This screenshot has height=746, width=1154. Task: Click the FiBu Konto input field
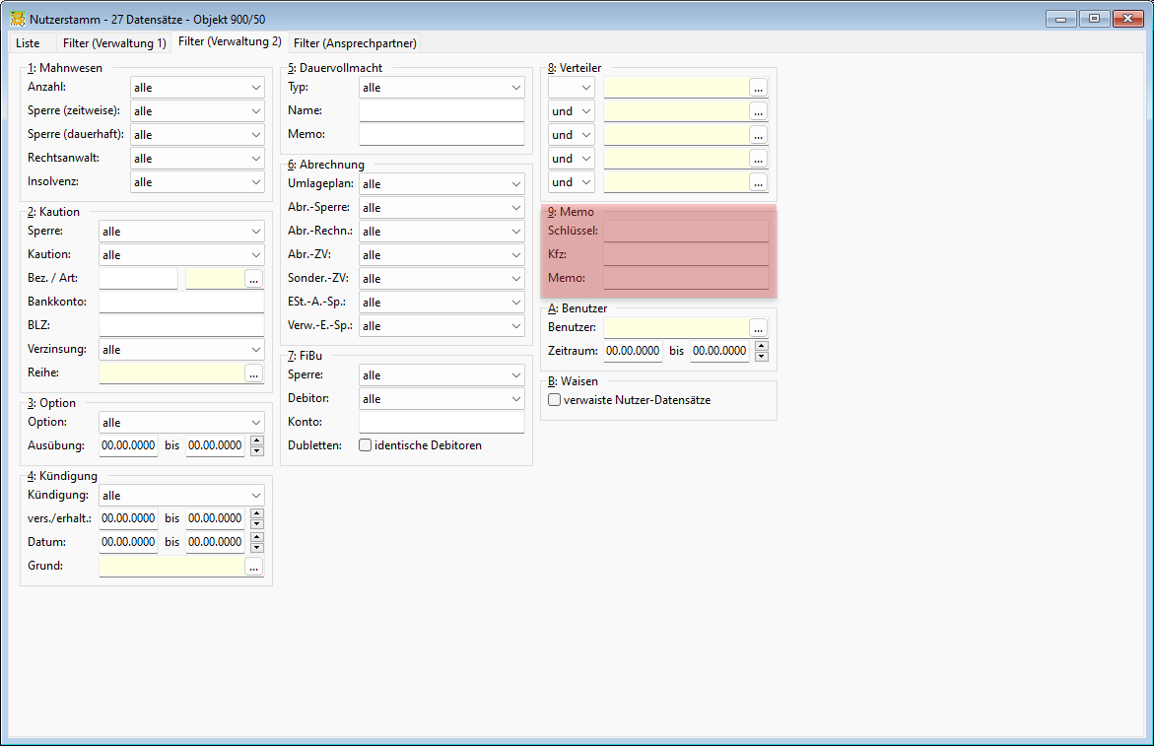pyautogui.click(x=441, y=422)
